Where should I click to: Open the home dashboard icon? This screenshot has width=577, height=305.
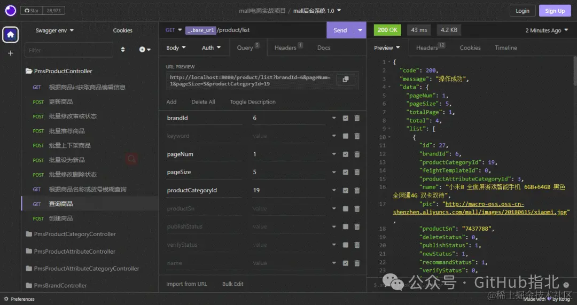[x=10, y=35]
